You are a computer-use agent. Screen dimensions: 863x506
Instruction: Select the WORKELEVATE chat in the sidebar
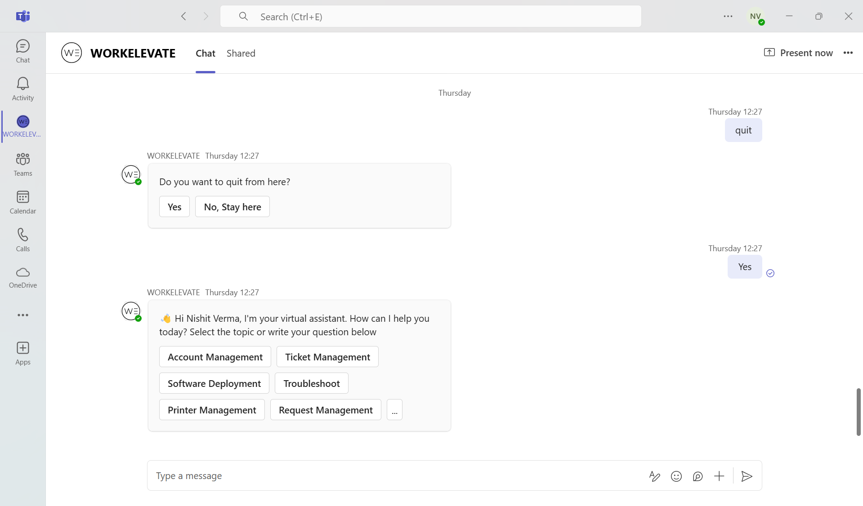click(22, 126)
